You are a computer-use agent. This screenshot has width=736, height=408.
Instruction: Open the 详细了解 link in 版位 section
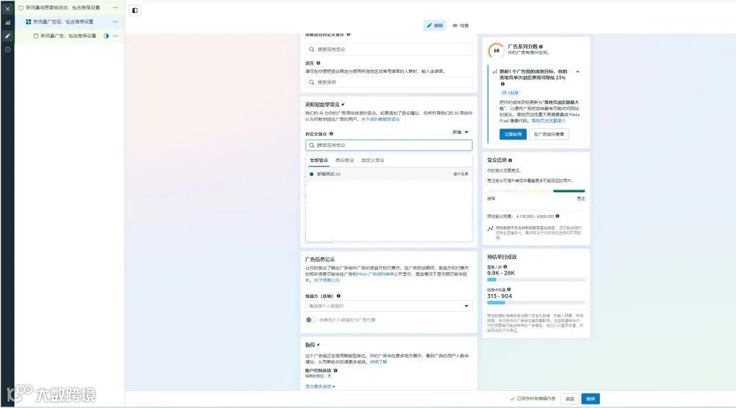(x=379, y=362)
